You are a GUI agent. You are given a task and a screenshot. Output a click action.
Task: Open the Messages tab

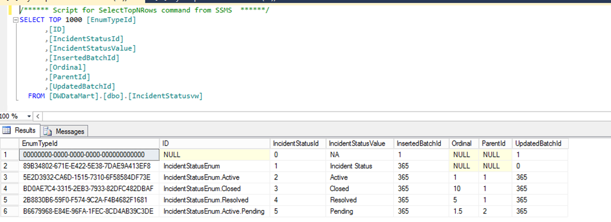[x=64, y=131]
